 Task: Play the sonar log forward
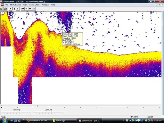[18, 9]
